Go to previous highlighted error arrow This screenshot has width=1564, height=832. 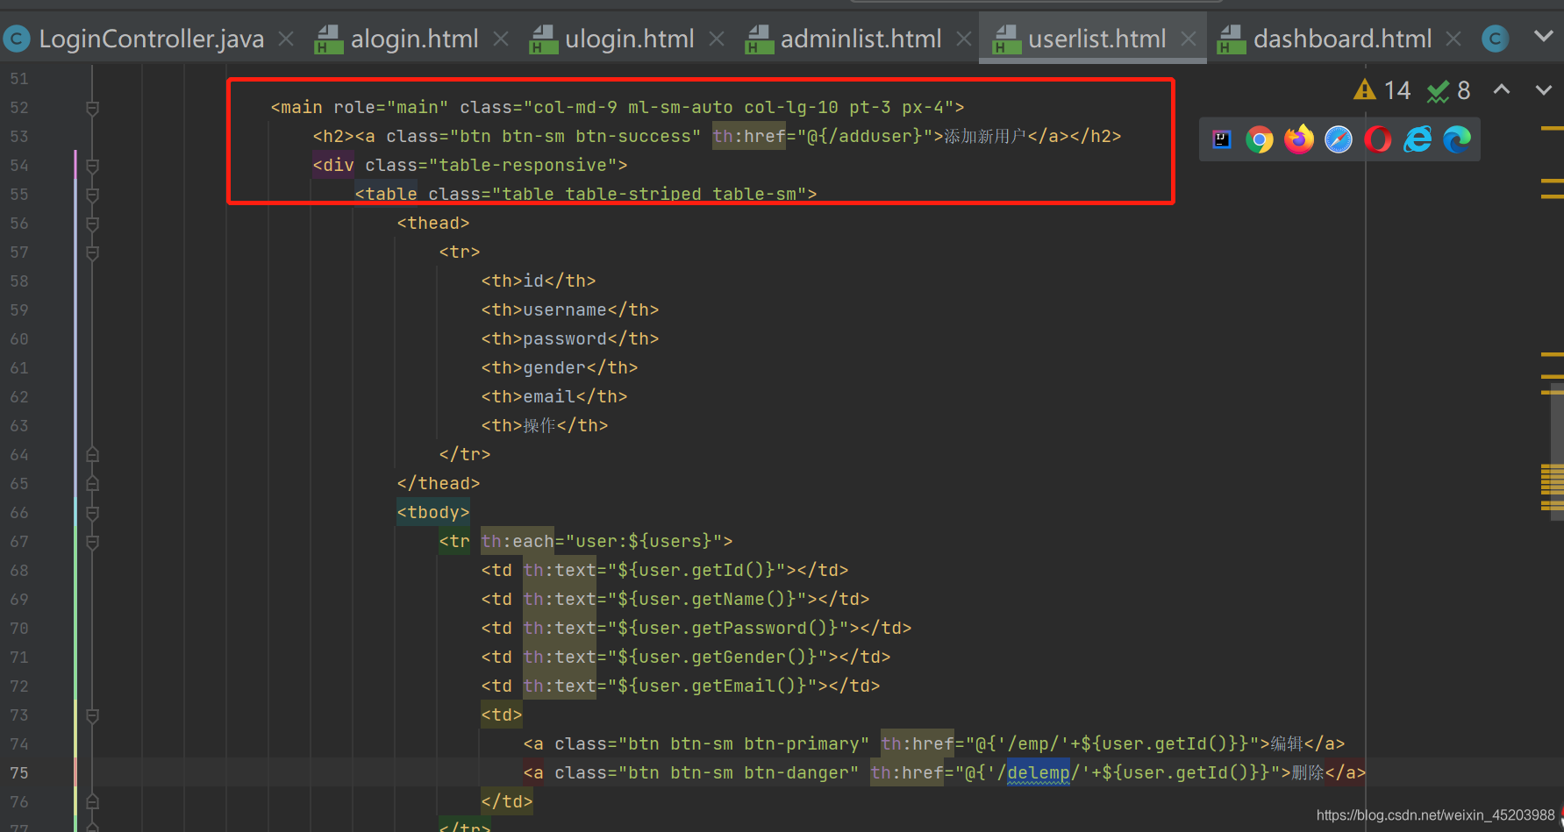(x=1502, y=89)
